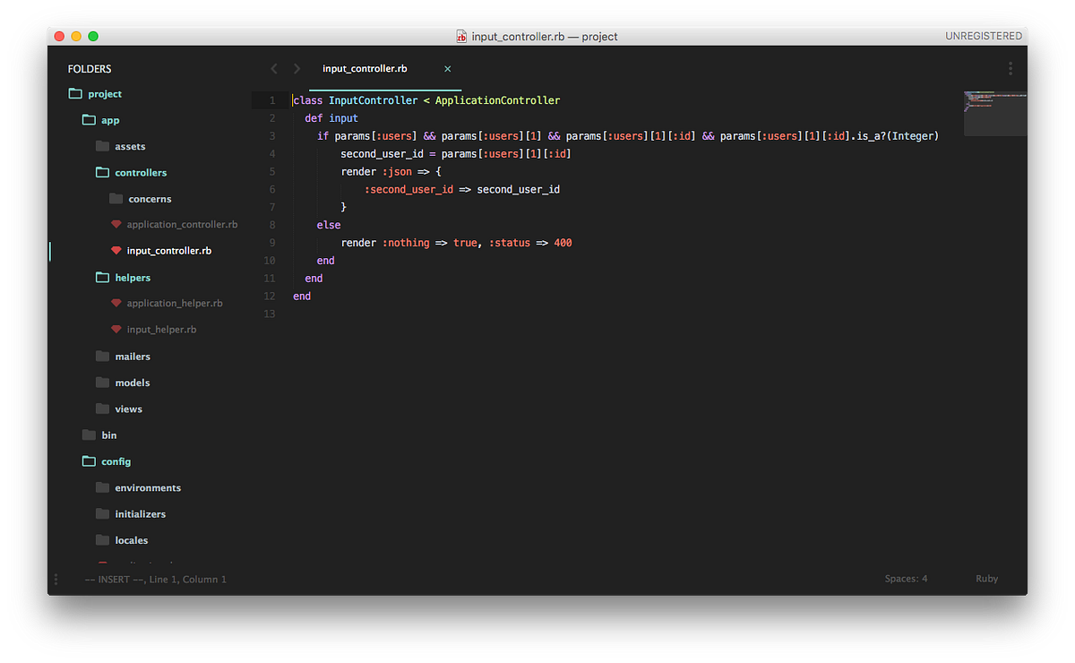Go to next tab with right arrow
The image size is (1075, 663).
coord(297,68)
